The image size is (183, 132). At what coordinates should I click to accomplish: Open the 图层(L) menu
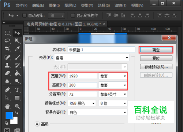pos(70,5)
